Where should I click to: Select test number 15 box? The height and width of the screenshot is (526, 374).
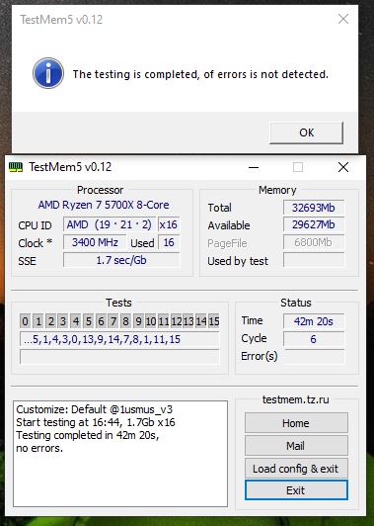pyautogui.click(x=213, y=321)
